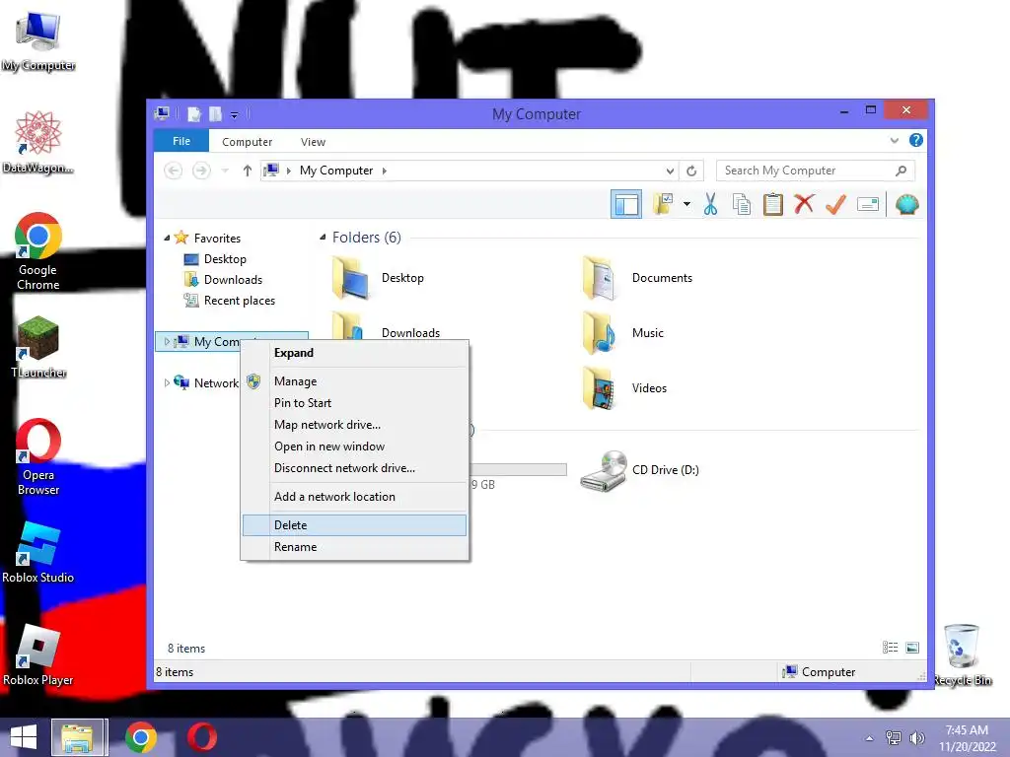Click the Up one level arrow

(x=248, y=171)
